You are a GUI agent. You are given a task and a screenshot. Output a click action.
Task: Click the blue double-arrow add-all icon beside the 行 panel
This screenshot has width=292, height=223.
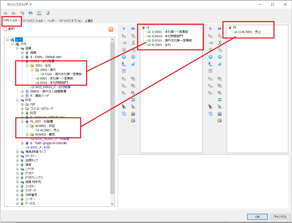[133, 28]
